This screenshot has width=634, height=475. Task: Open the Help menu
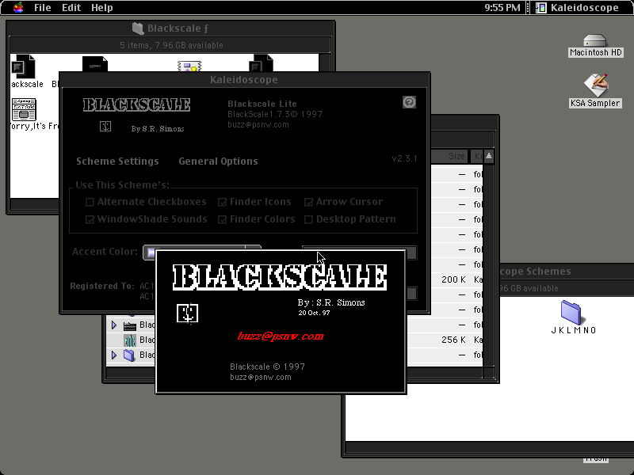pyautogui.click(x=102, y=7)
